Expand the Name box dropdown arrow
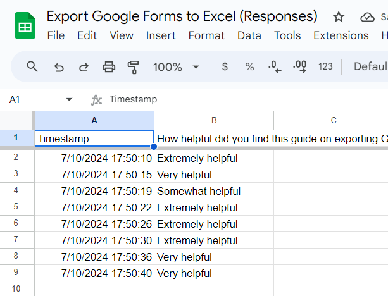Screen dimensions: 388x296 click(69, 100)
